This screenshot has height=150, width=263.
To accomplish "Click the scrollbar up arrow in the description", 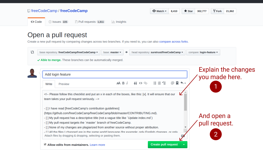I will tap(185, 92).
